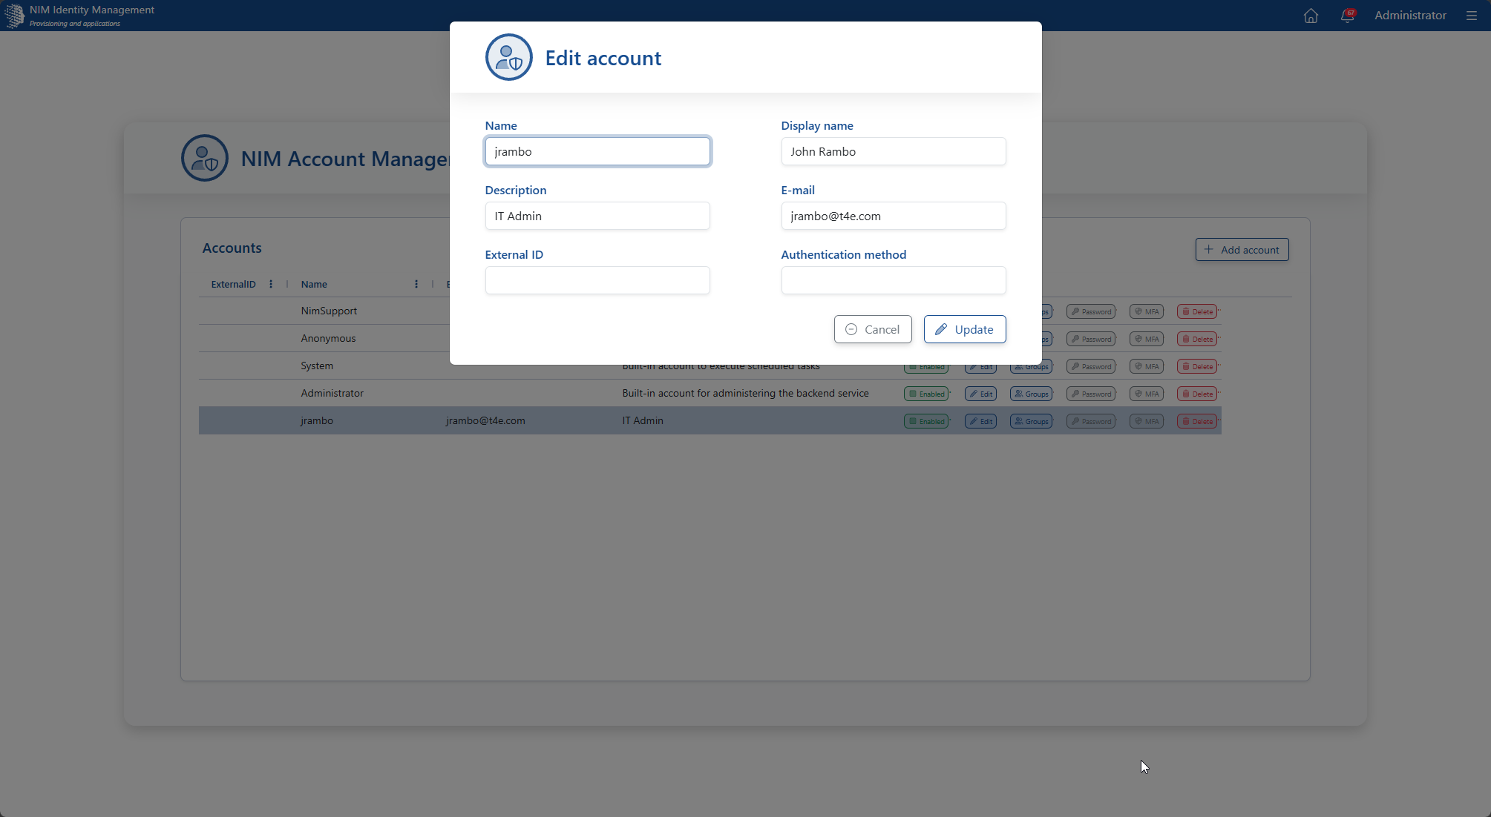Open MFA settings for System
This screenshot has width=1491, height=817.
coord(1147,366)
